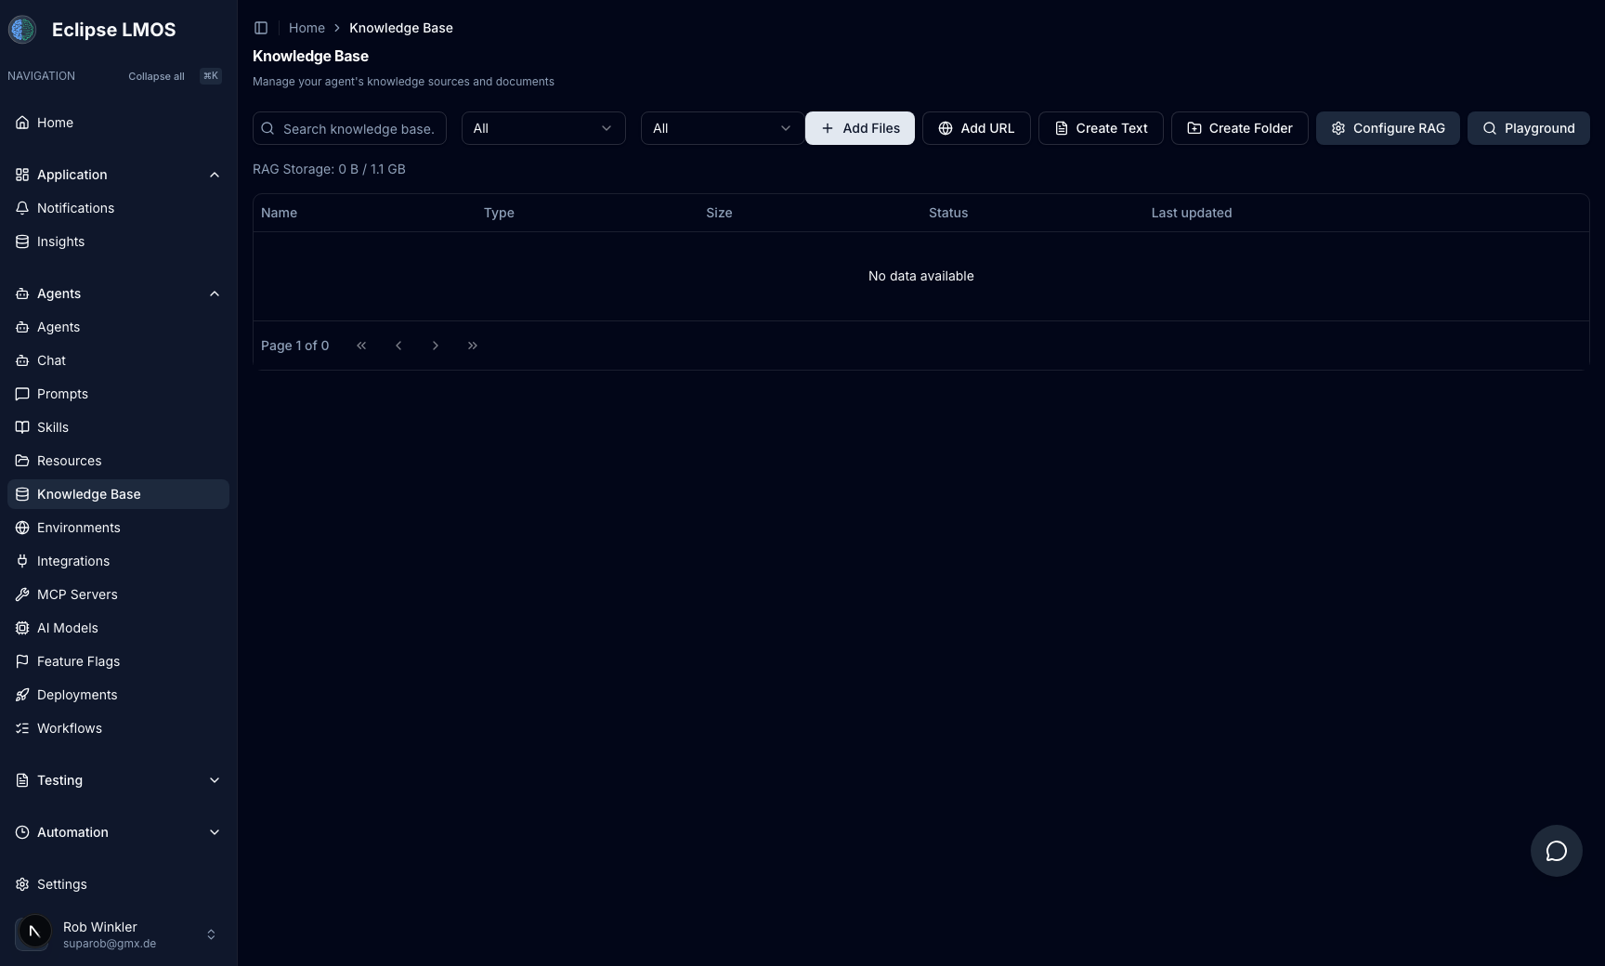Click the RAG Storage usage text

[329, 169]
